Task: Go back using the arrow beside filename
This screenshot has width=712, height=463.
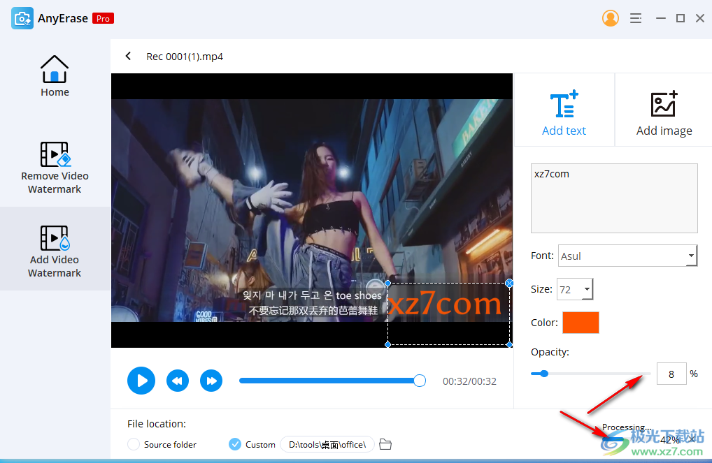Action: 128,57
